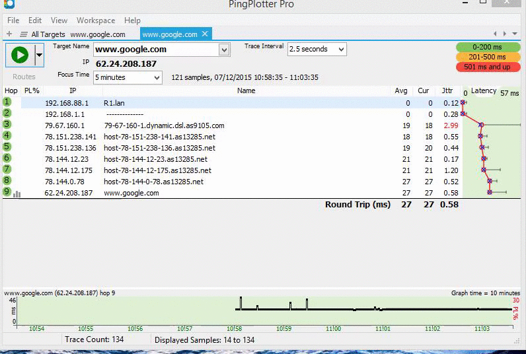Start tracing with the green play button
526x354 pixels.
click(20, 55)
